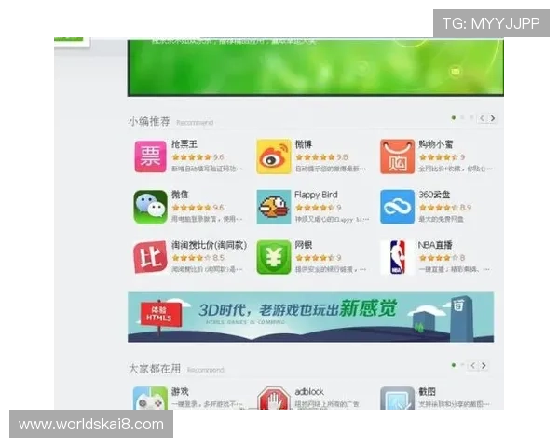This screenshot has width=559, height=447.
Task: Open the 截图 screenshot tool icon
Action: click(397, 399)
